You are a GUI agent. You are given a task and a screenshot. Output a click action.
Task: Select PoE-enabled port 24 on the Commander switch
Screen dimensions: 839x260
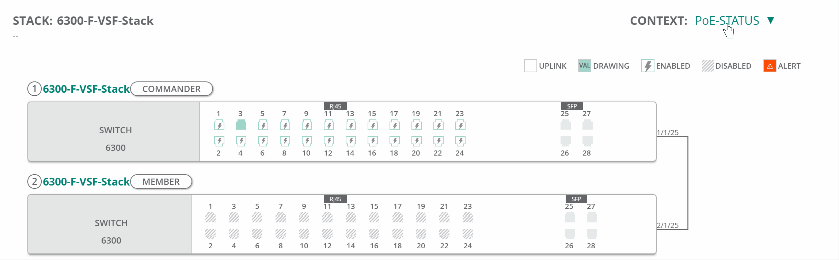tap(460, 141)
